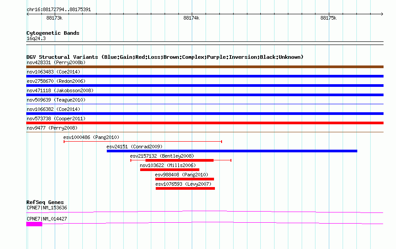This screenshot has height=249, width=396.
Task: Click the red bar under esv1076593
Action: 186,188
